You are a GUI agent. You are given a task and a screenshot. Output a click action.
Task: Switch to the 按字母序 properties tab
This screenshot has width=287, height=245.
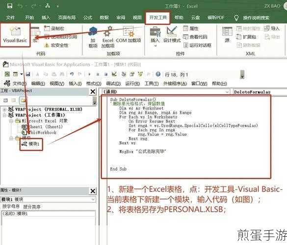[11, 207]
